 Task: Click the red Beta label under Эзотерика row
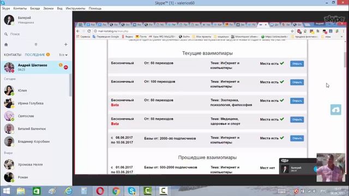tap(115, 105)
